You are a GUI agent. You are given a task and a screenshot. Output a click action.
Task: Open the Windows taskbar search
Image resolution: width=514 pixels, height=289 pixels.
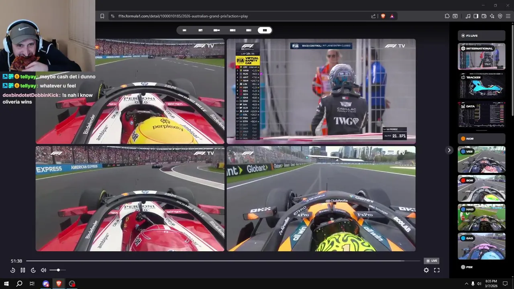click(x=19, y=283)
